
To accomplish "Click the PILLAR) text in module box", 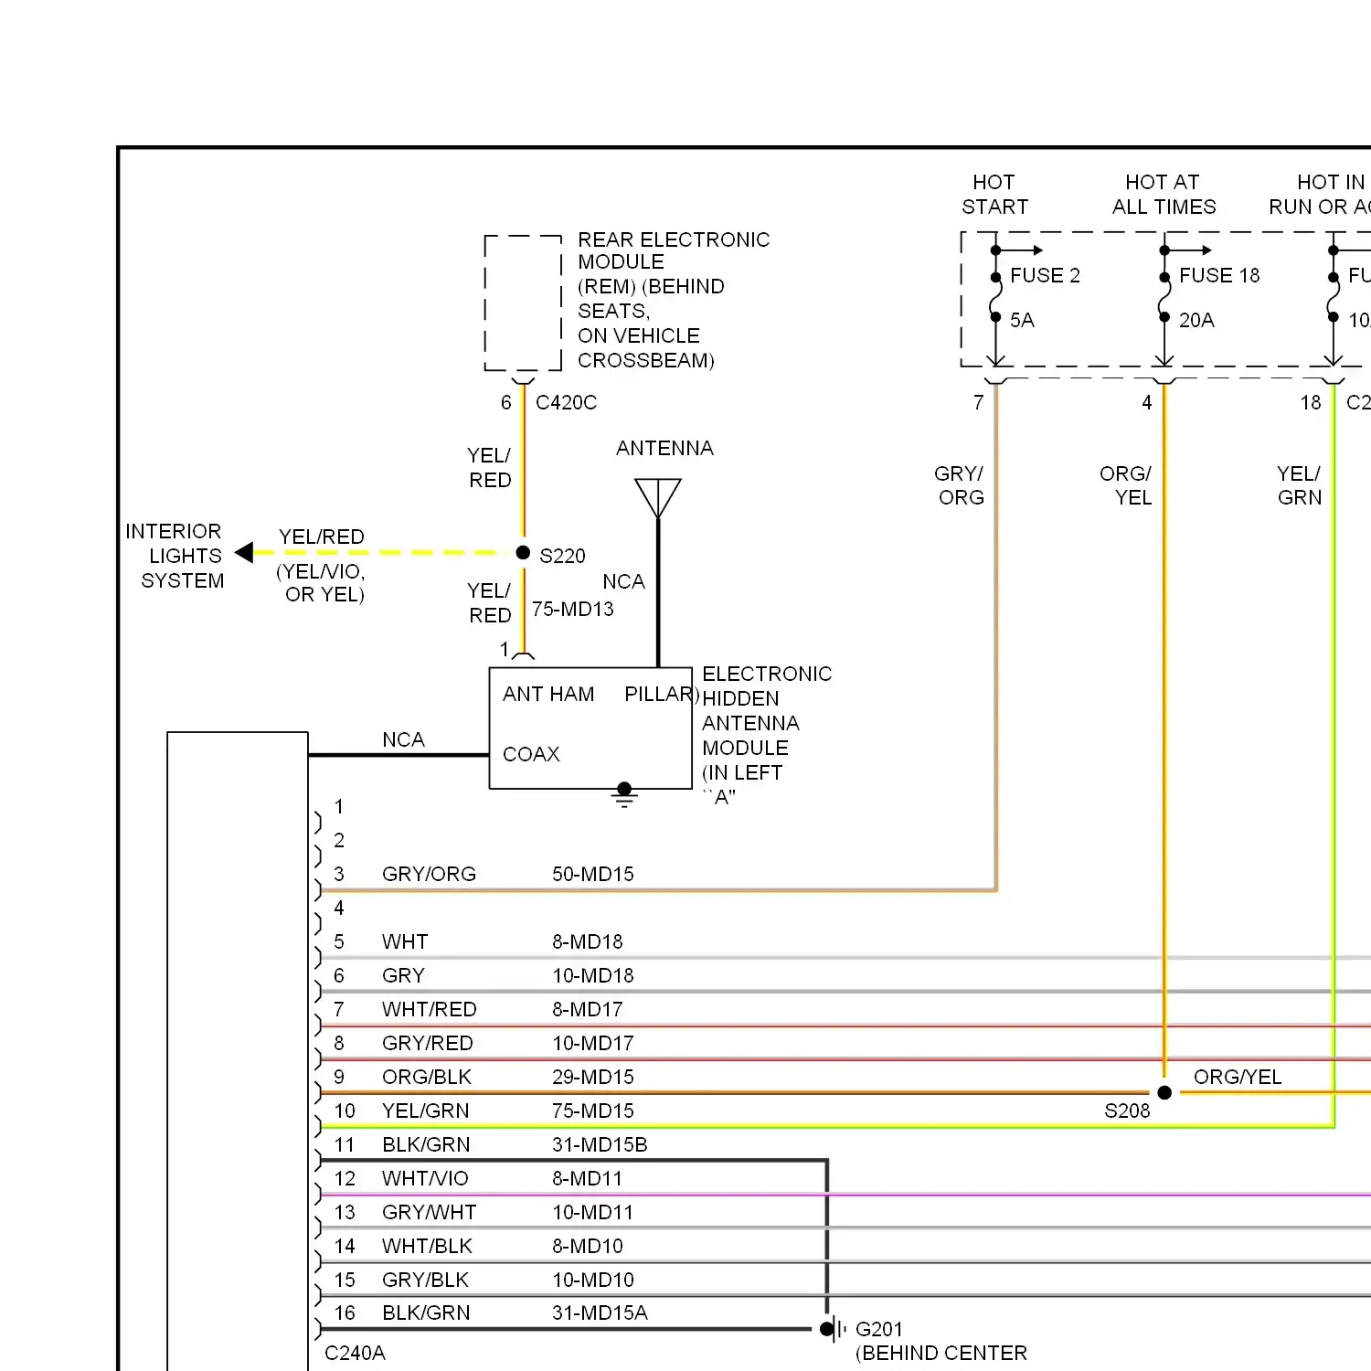I will click(662, 694).
